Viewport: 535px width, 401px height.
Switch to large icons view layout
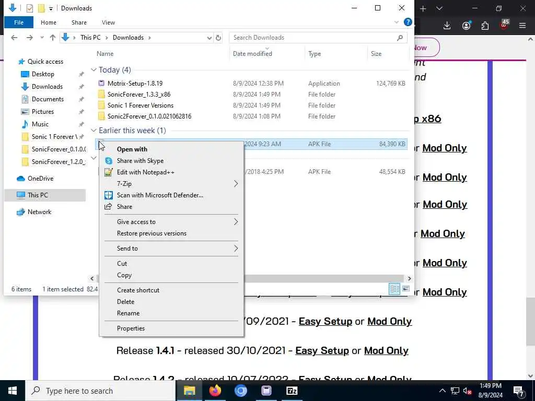point(406,289)
